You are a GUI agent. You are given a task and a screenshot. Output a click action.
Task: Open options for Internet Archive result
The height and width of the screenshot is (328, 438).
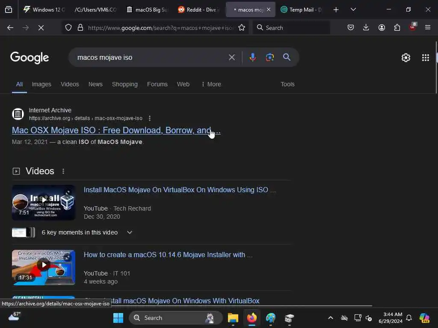150,118
